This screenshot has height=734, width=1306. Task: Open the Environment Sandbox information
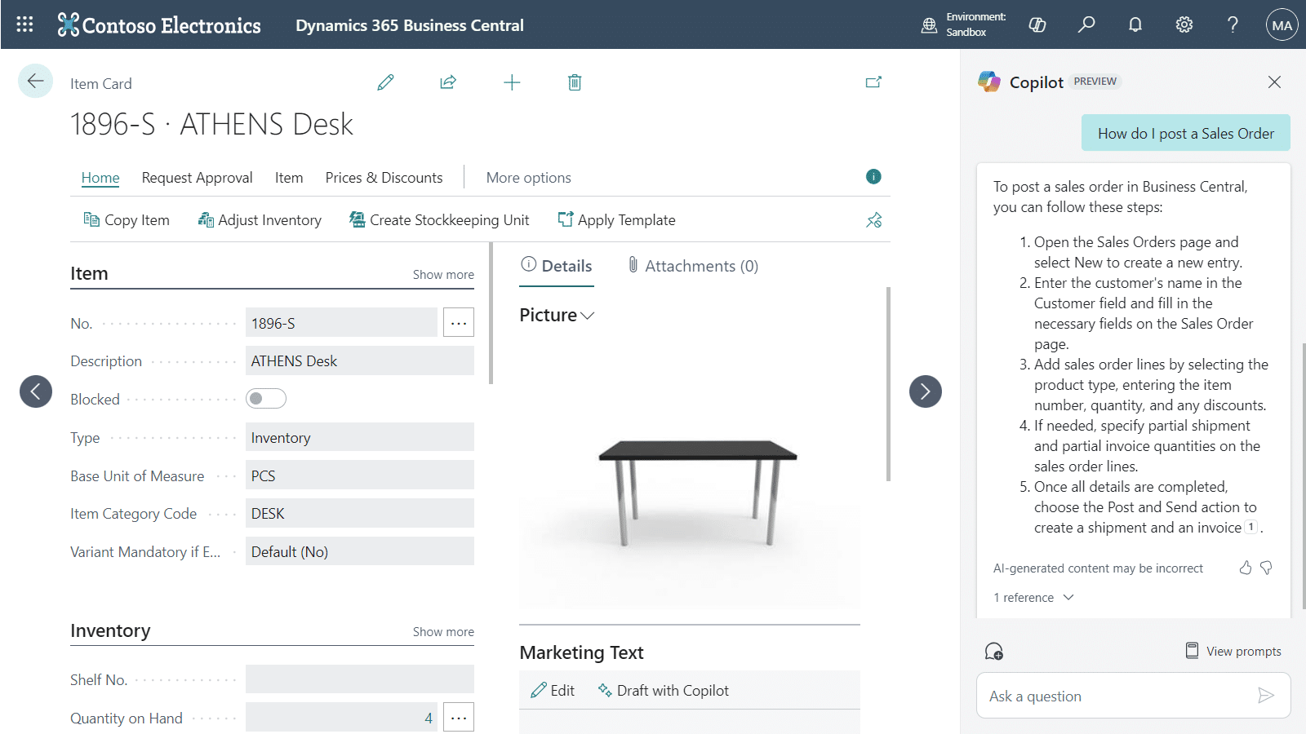click(x=964, y=24)
